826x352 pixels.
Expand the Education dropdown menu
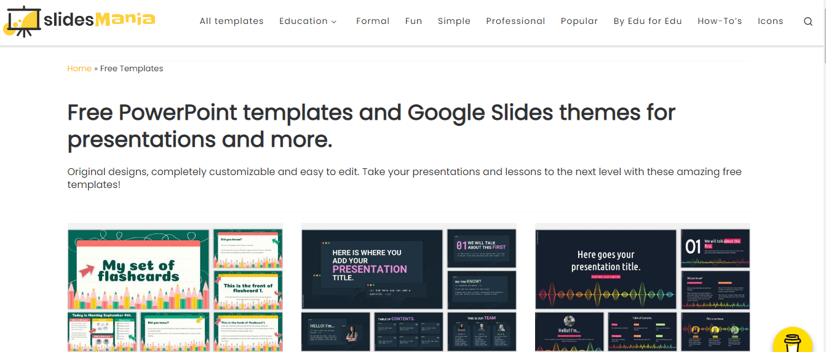[308, 21]
